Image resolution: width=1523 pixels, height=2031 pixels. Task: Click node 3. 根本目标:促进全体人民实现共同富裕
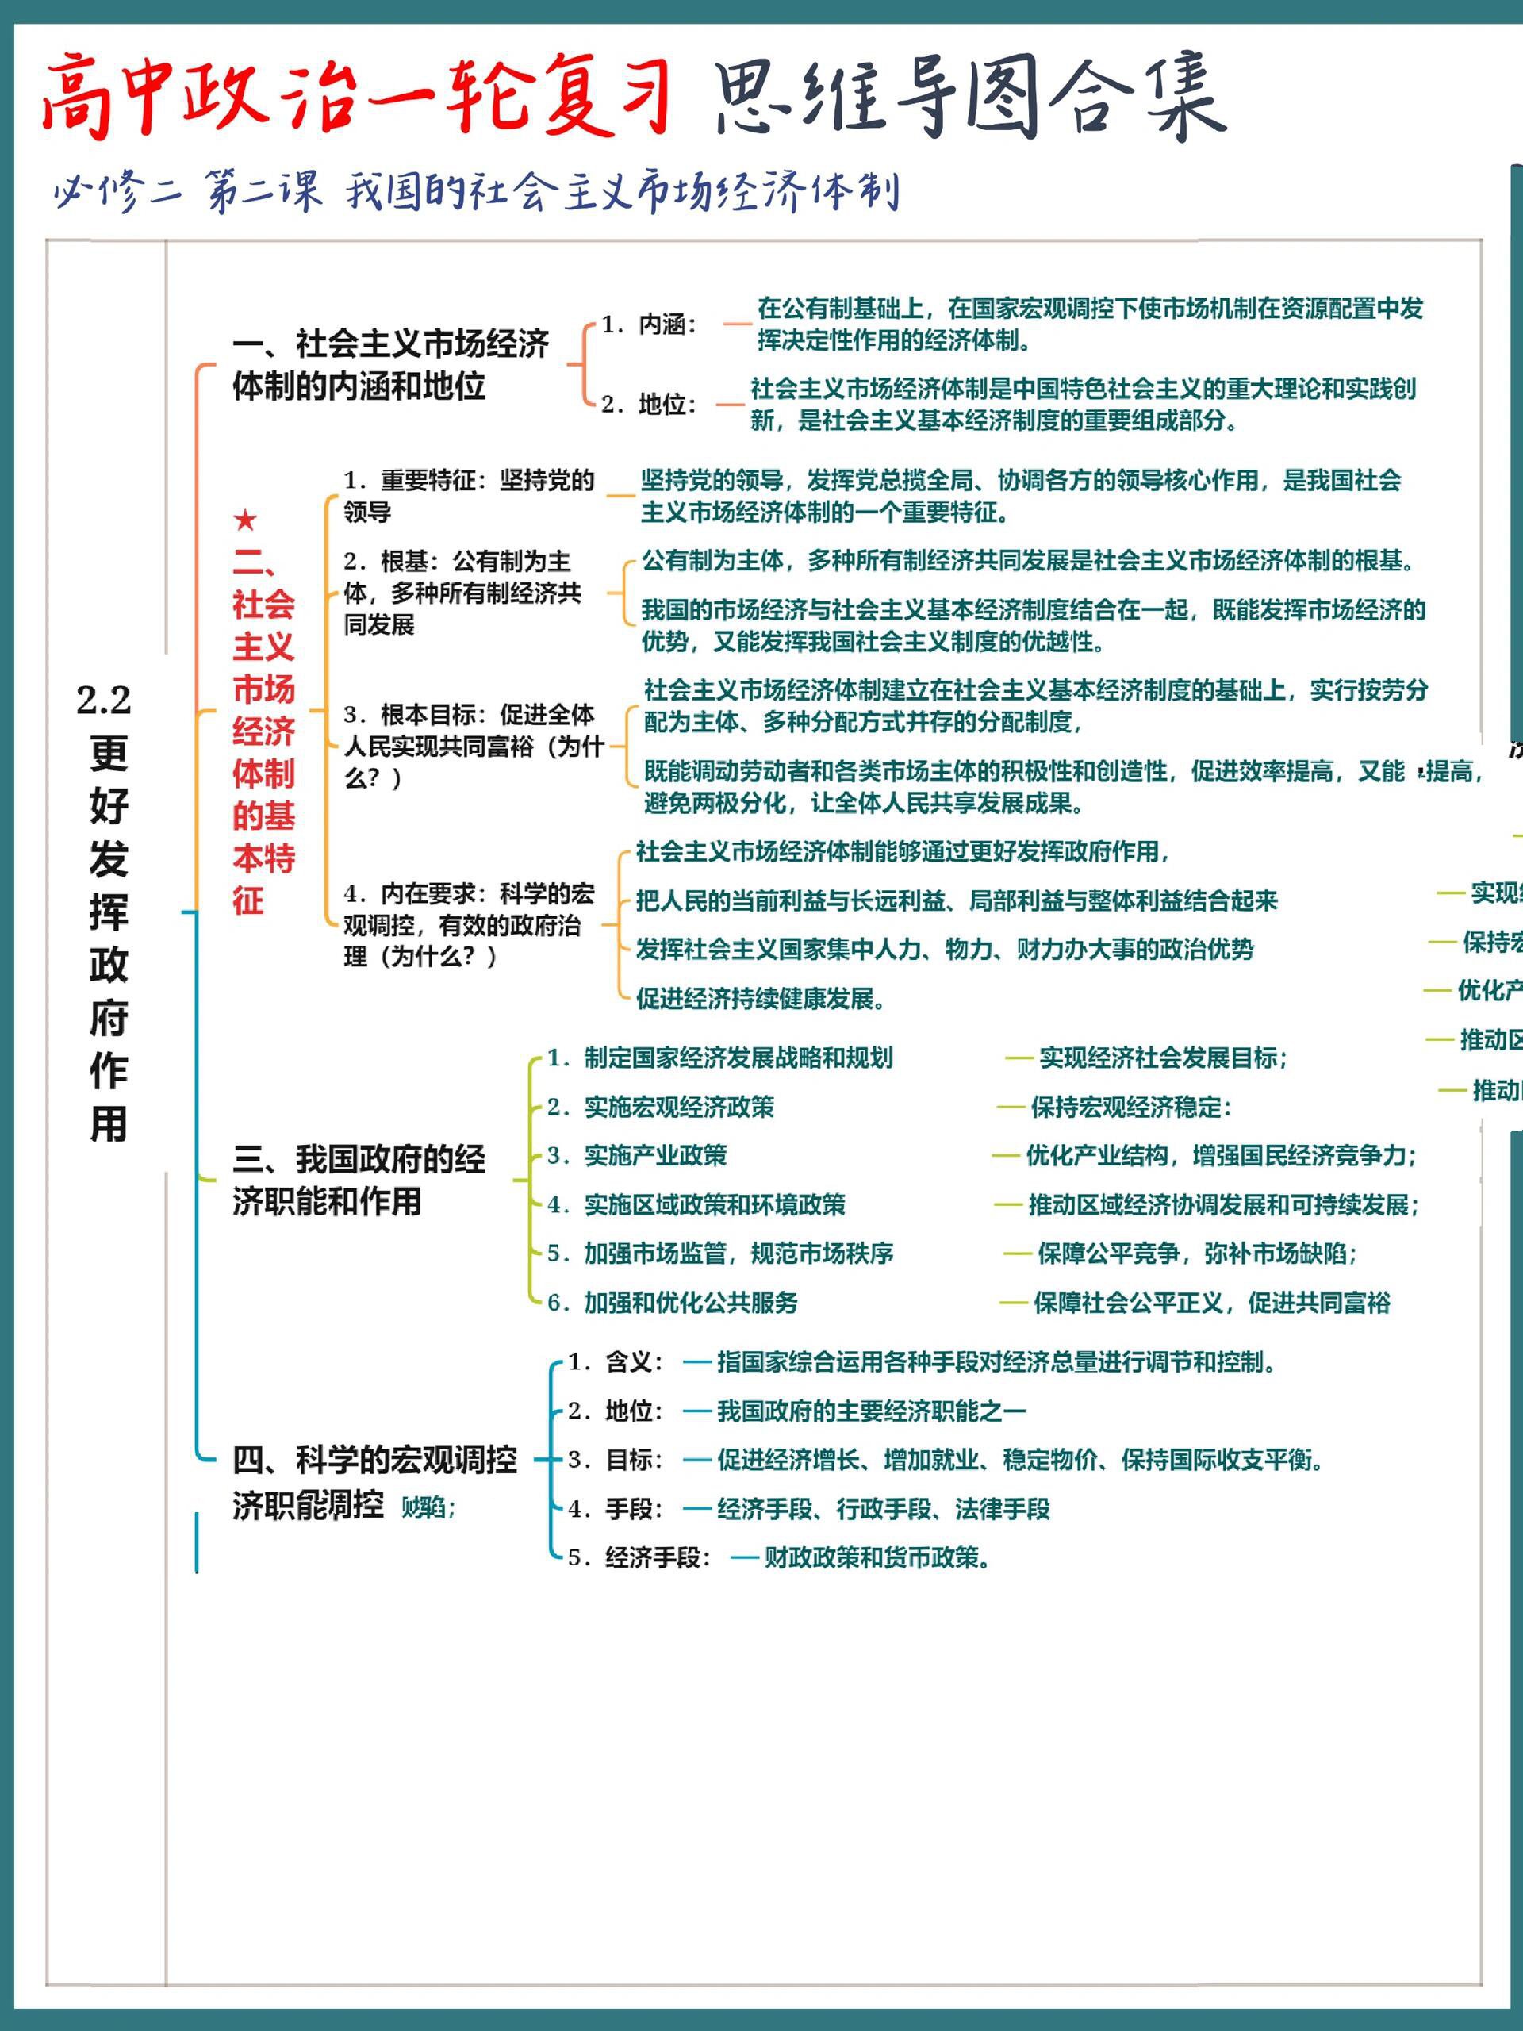click(474, 746)
